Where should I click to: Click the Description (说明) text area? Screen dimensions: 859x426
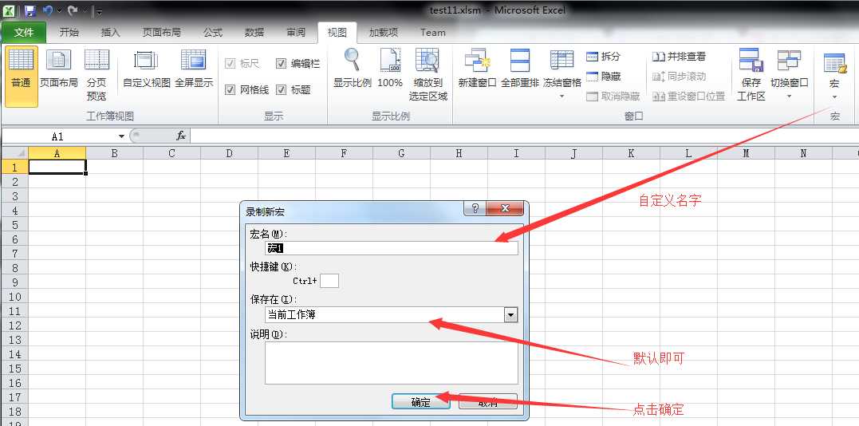point(391,363)
